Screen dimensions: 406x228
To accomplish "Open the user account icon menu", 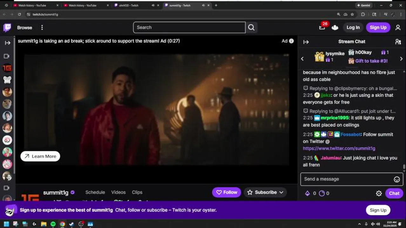I will coord(398,28).
